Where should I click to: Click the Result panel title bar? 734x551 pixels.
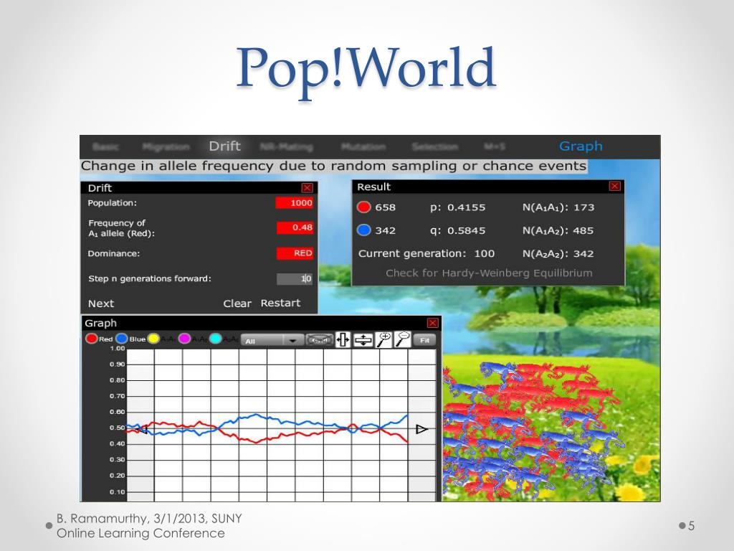click(488, 187)
